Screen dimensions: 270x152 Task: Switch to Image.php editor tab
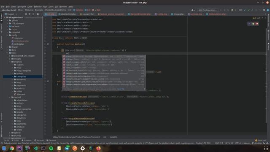[178, 14]
